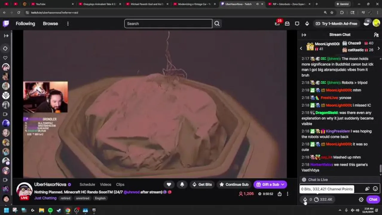Click the streamer webcam overlay in video
Screen dimensions: 382x215
[45, 97]
